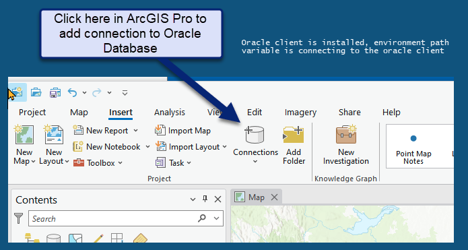
Task: Close the Map view tab
Action: pyautogui.click(x=274, y=197)
